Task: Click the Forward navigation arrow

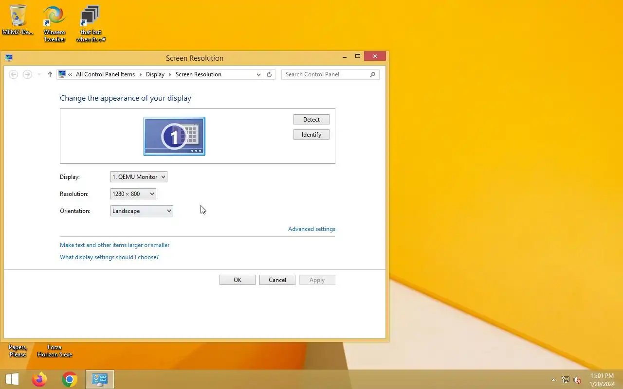Action: [x=27, y=74]
